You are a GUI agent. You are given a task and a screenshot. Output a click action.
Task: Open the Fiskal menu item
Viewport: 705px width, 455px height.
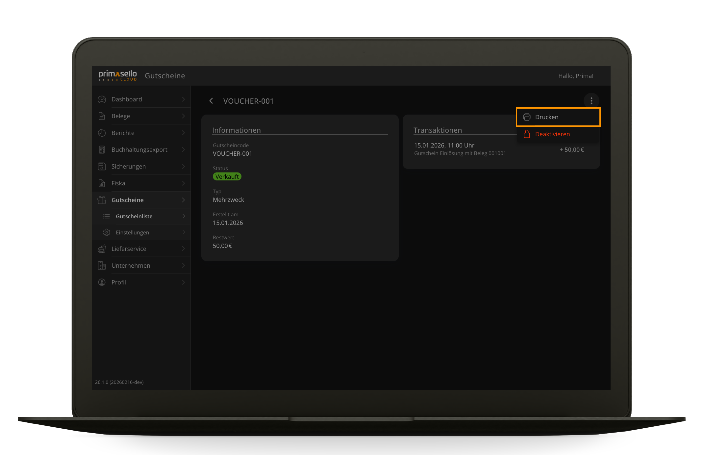coord(141,183)
